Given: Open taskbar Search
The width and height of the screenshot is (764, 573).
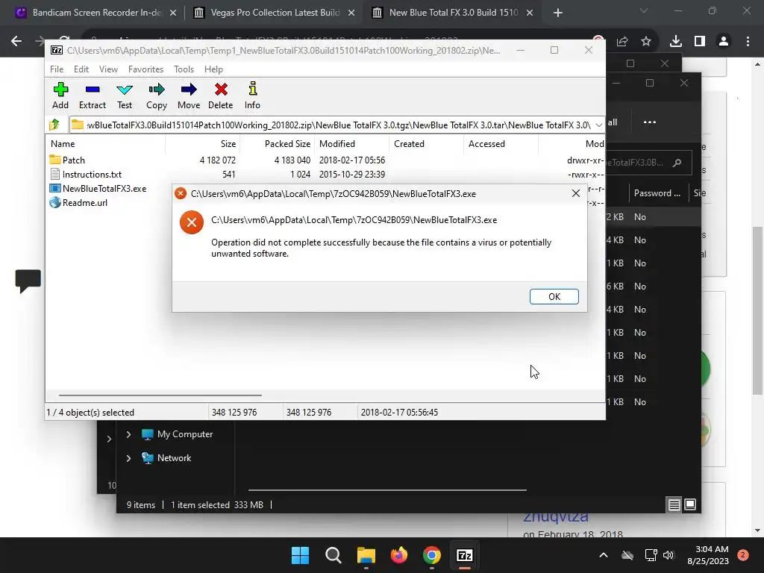Looking at the screenshot, I should (x=334, y=555).
